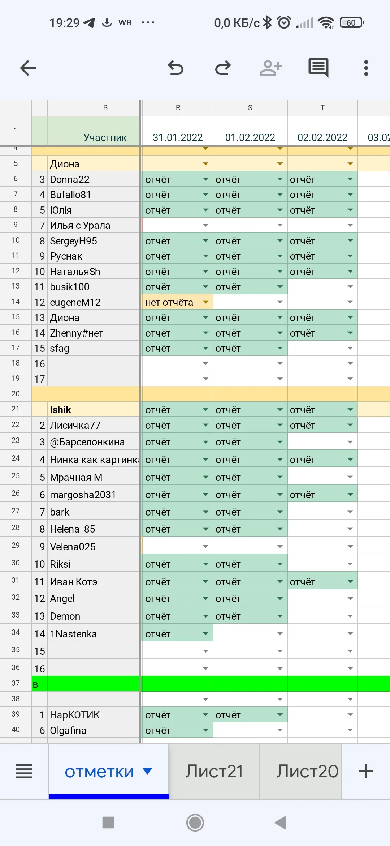Open the dropdown in Ishik's 'отчёт' cell
The image size is (390, 846).
(x=205, y=410)
